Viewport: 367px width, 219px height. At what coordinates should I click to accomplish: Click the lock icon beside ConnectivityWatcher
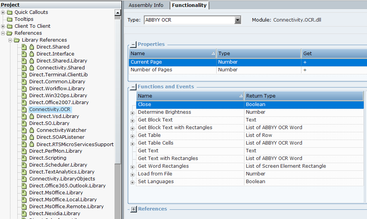click(x=32, y=130)
